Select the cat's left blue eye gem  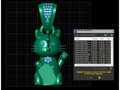43,44
